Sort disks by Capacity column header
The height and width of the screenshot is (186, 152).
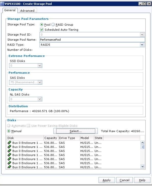(50, 138)
